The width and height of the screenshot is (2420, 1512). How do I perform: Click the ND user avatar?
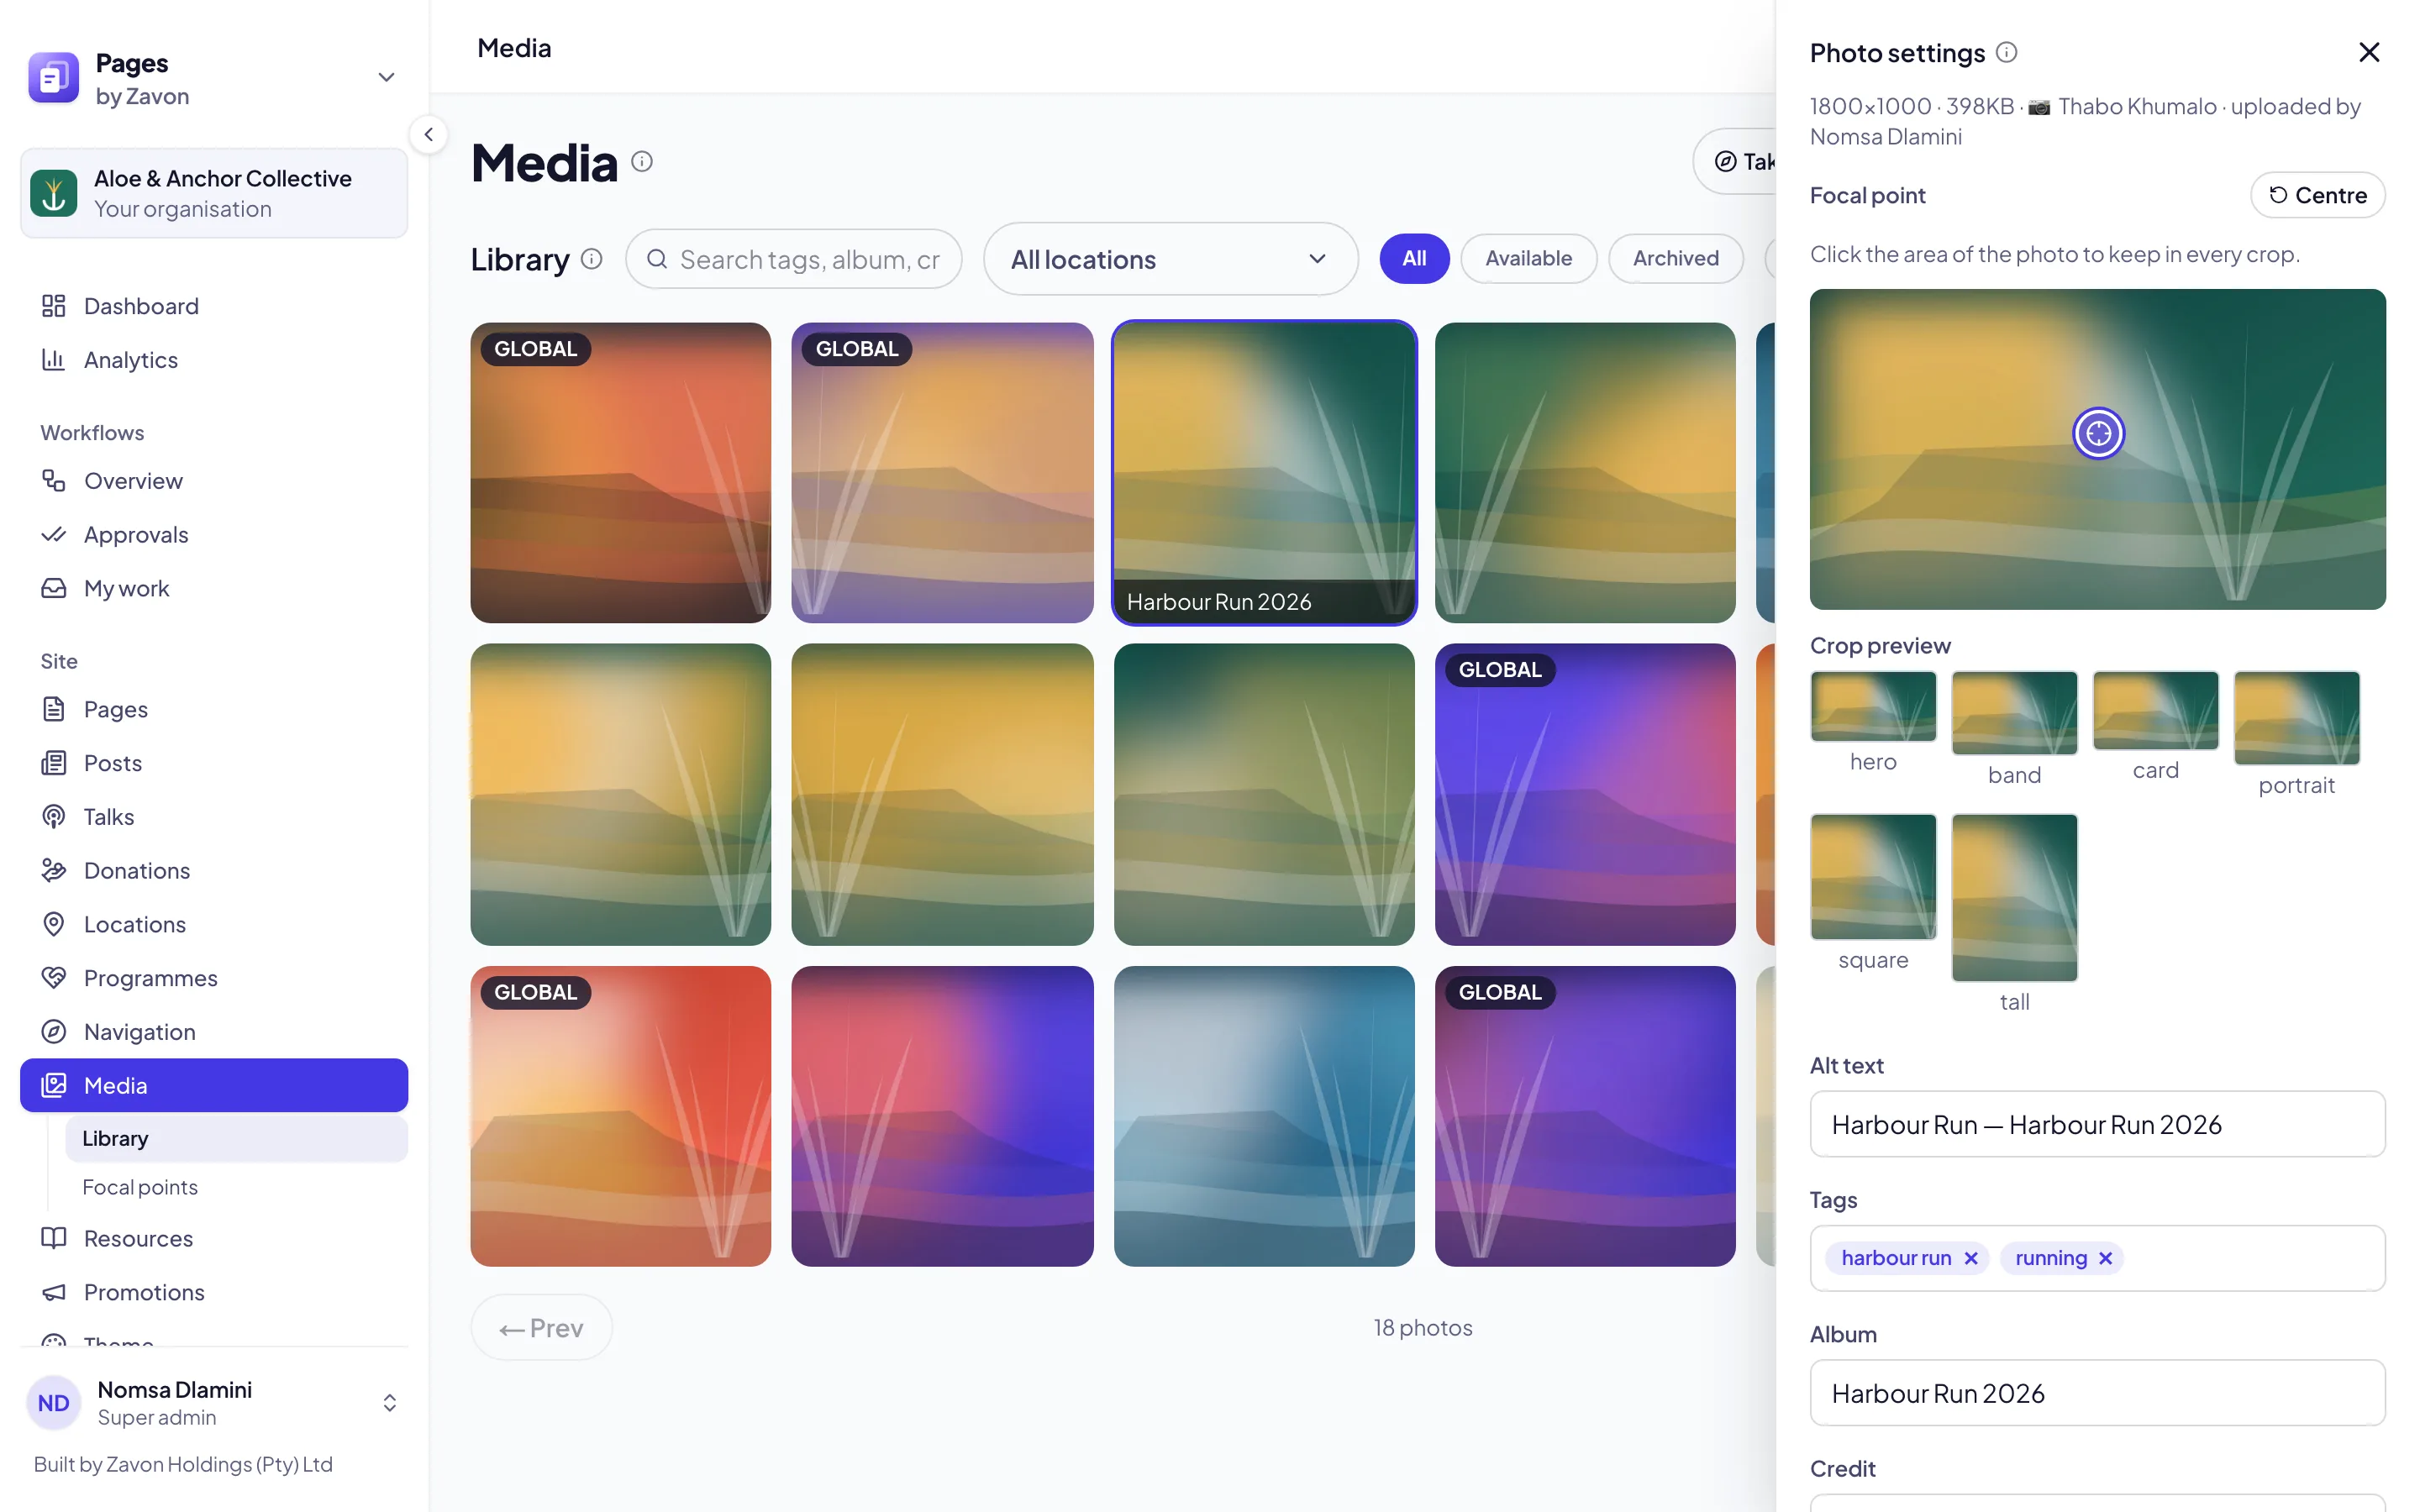(x=53, y=1402)
